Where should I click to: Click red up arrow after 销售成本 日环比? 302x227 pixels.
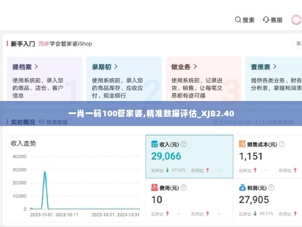(x=255, y=170)
